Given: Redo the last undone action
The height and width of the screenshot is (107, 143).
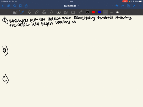Looking at the screenshot, I should [x=123, y=6].
